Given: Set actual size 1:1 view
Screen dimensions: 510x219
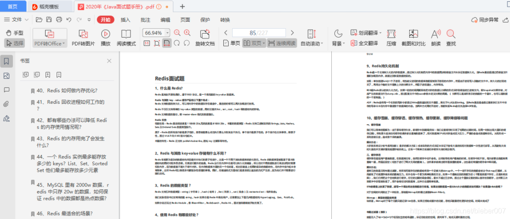Looking at the screenshot, I should (146, 43).
